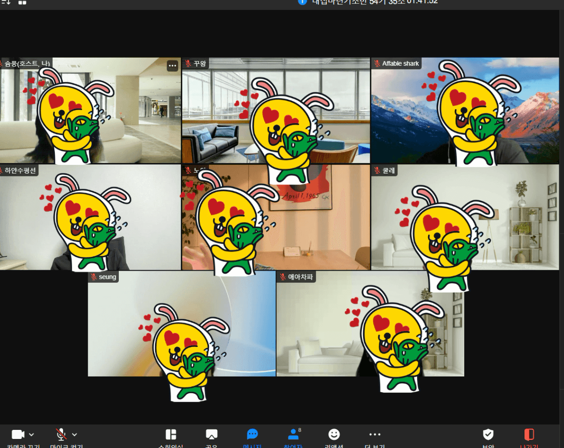Select the 하얀수평선 video tile
Screen dimensions: 564x448
pos(90,217)
